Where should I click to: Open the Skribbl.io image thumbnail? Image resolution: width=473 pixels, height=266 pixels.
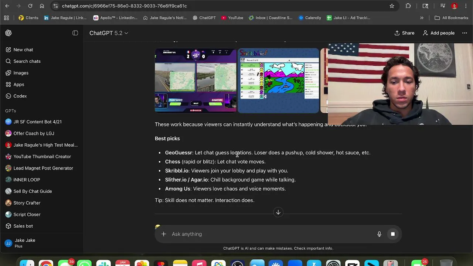[278, 81]
